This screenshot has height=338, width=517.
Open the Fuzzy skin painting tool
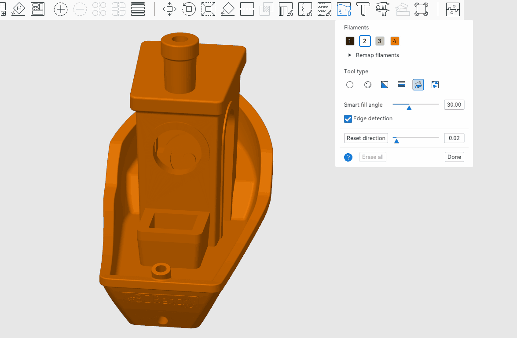[324, 9]
